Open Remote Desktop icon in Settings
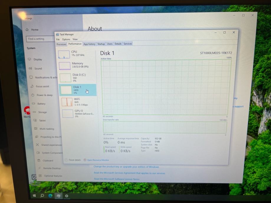The image size is (271, 203). [x=40, y=168]
